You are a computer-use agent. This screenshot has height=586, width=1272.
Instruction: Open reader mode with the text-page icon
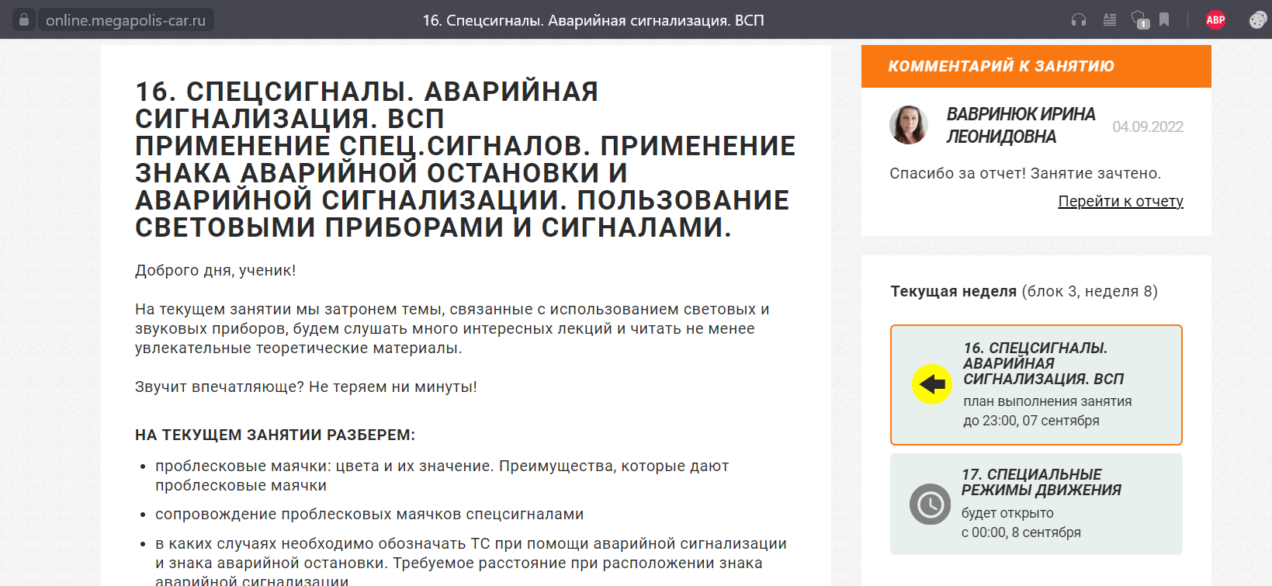point(1110,20)
